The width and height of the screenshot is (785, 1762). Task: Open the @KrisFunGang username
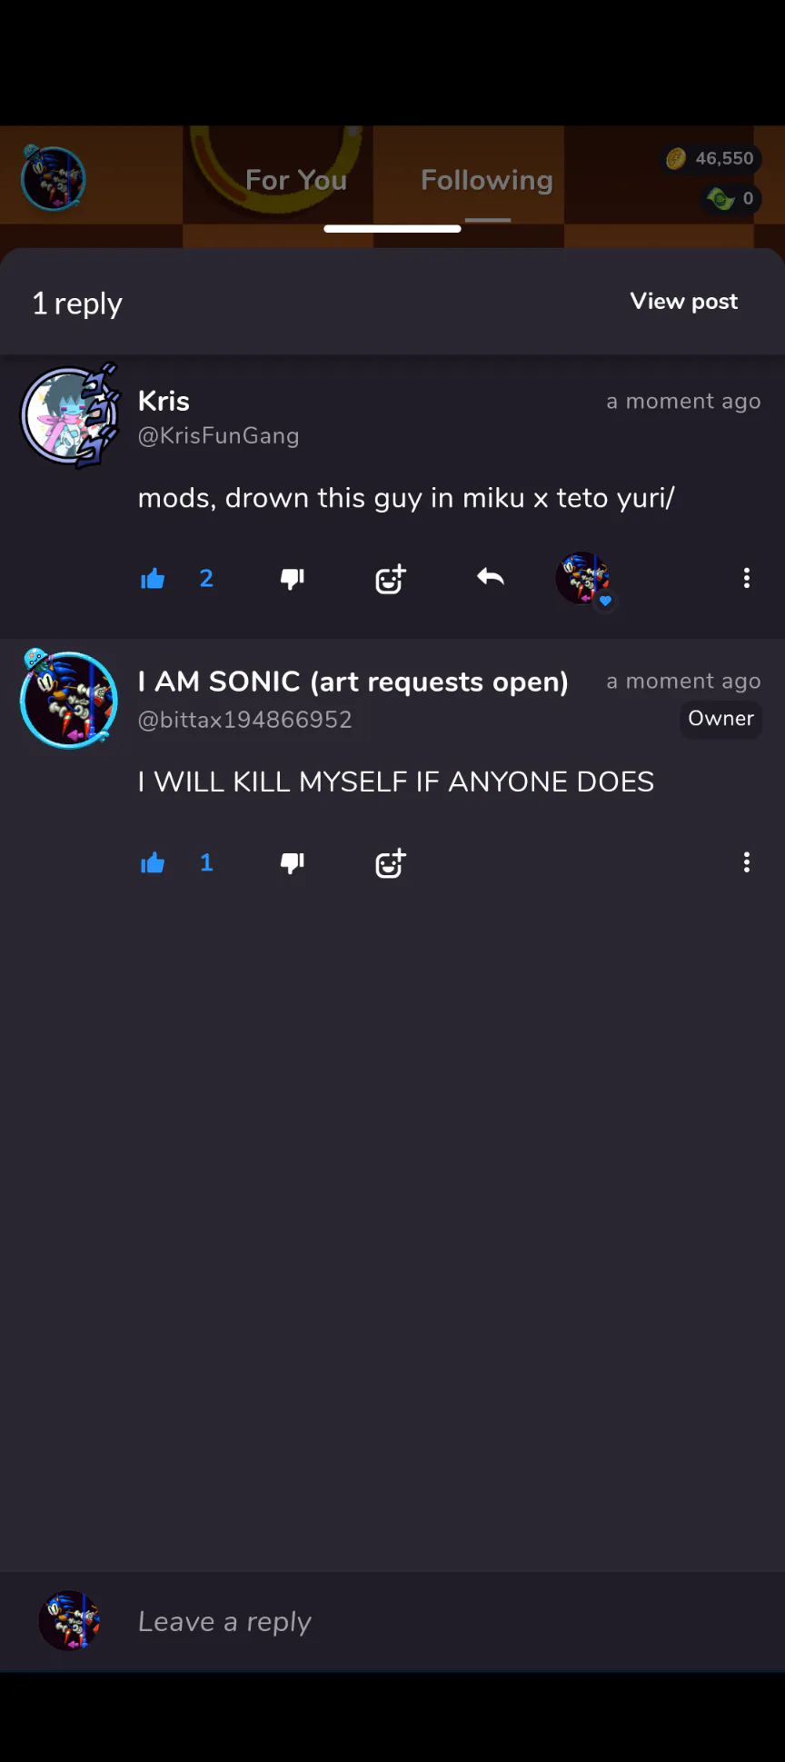click(218, 436)
